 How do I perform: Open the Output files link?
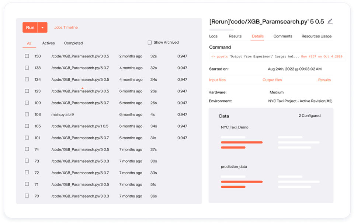coord(272,79)
